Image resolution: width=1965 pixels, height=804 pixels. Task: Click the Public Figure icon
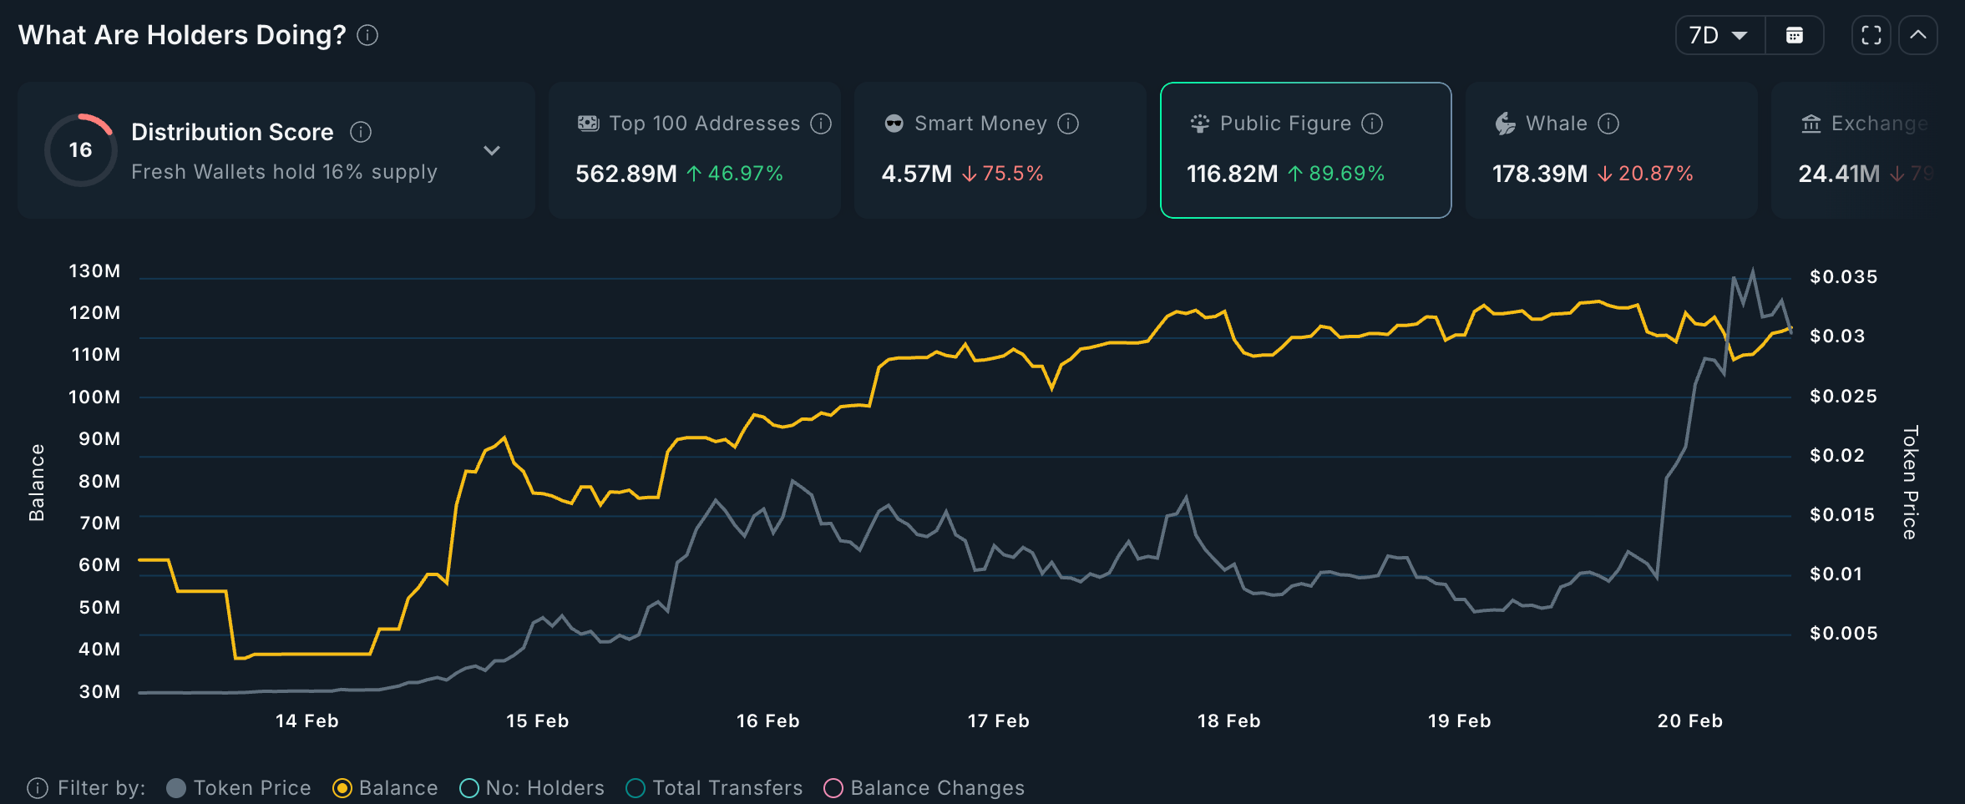(x=1200, y=123)
